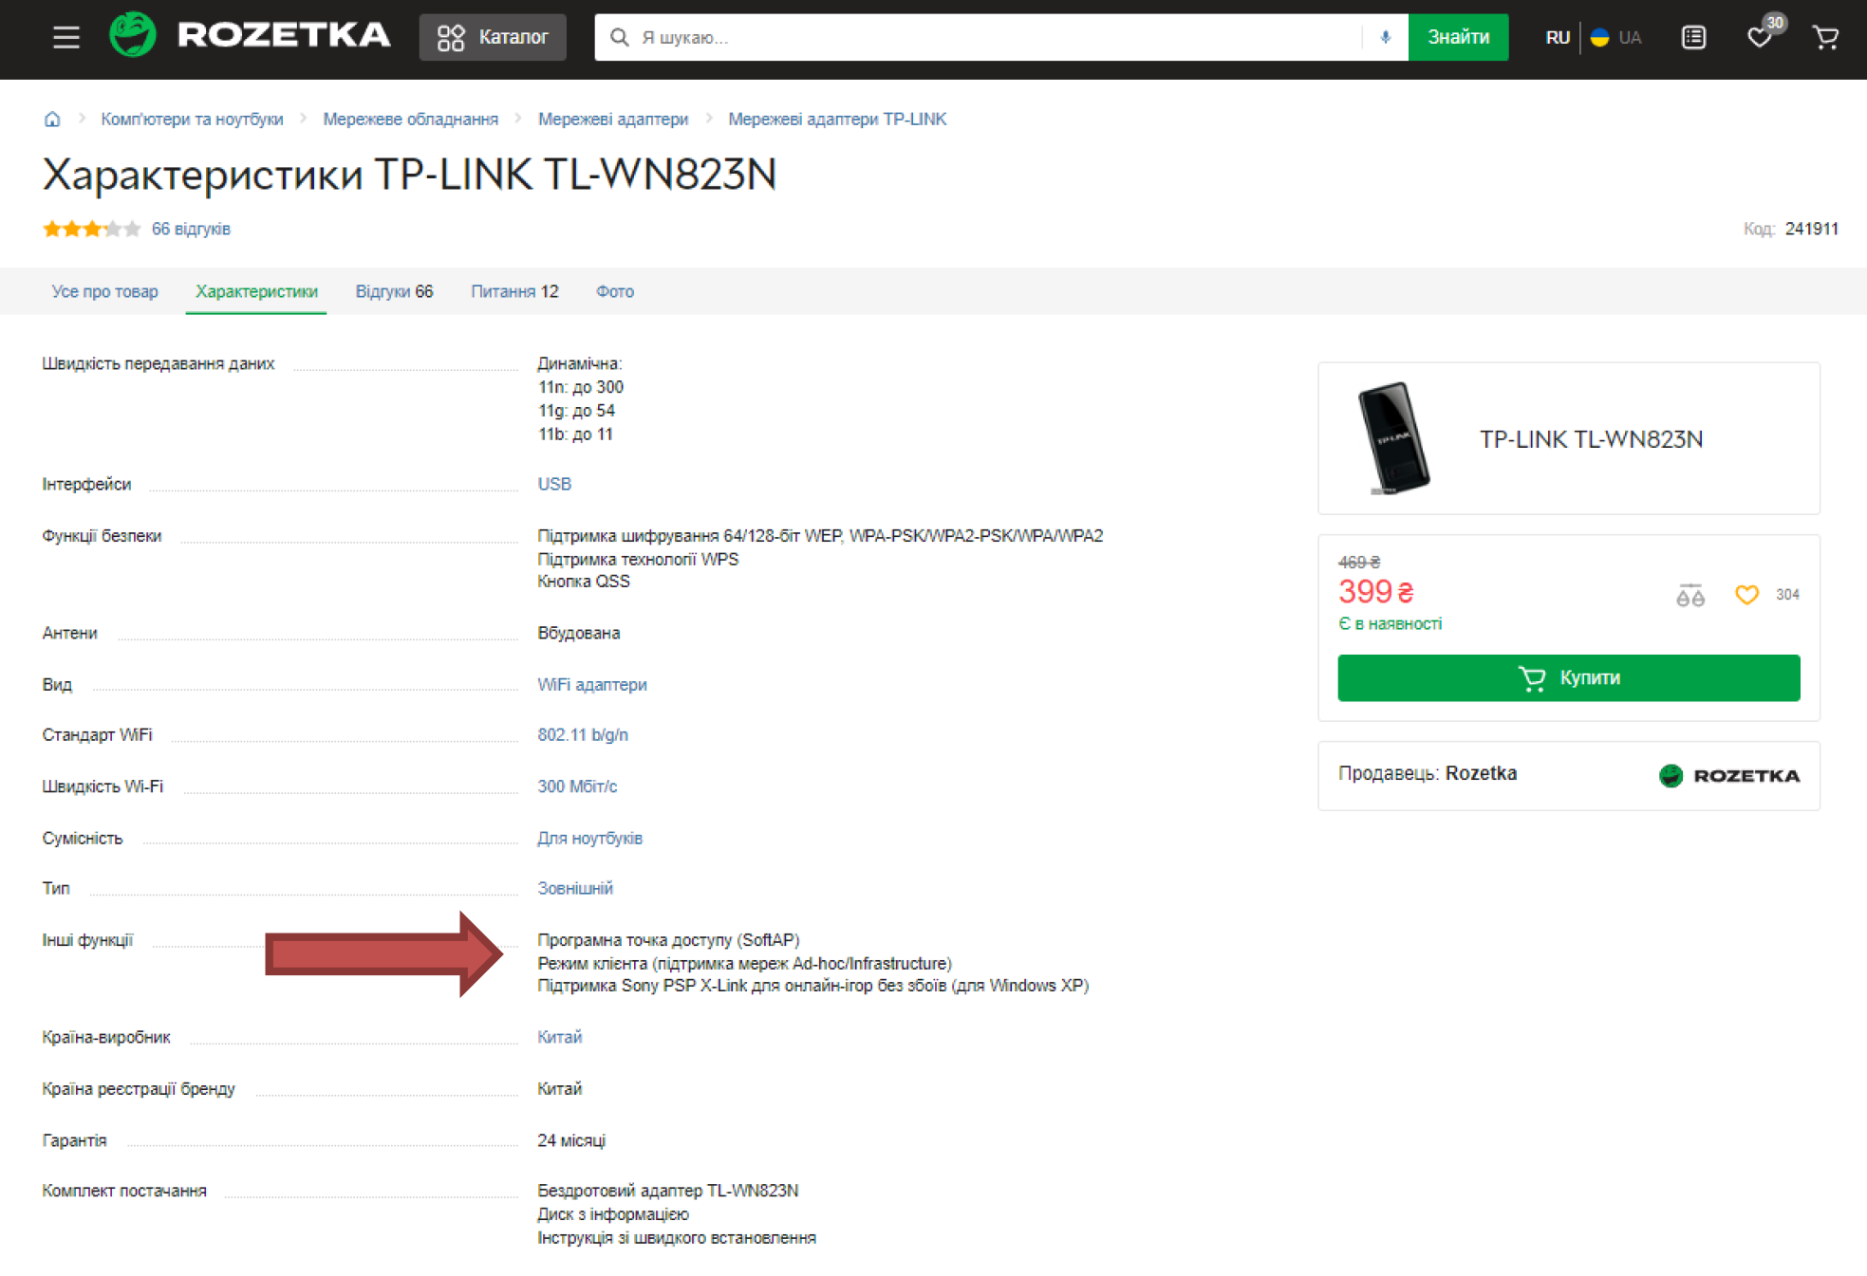Switch to Фото tab
This screenshot has height=1276, width=1867.
point(615,291)
